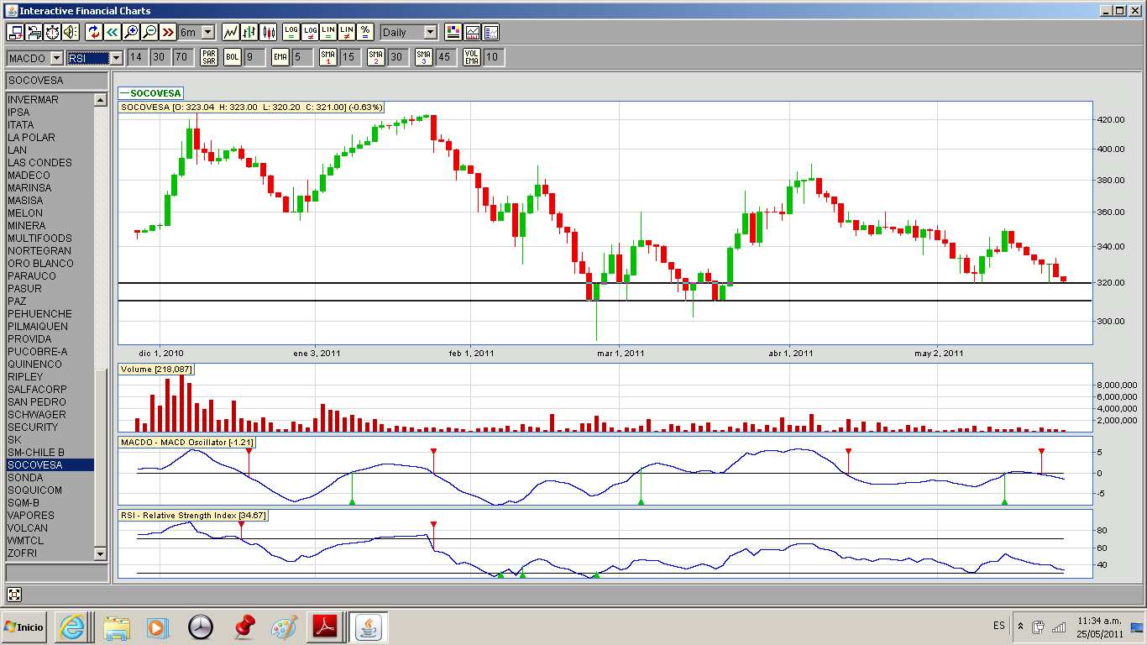The height and width of the screenshot is (645, 1147).
Task: Click the speaker sound icon
Action: [70, 32]
